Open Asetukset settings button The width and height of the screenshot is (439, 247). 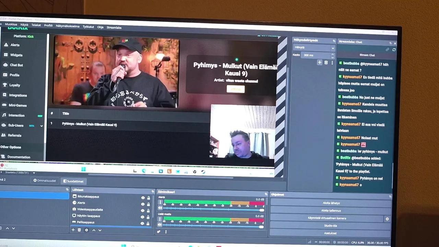pyautogui.click(x=331, y=233)
